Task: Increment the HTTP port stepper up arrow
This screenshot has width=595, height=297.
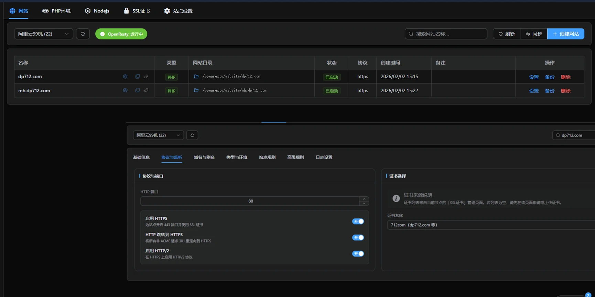Action: tap(364, 199)
